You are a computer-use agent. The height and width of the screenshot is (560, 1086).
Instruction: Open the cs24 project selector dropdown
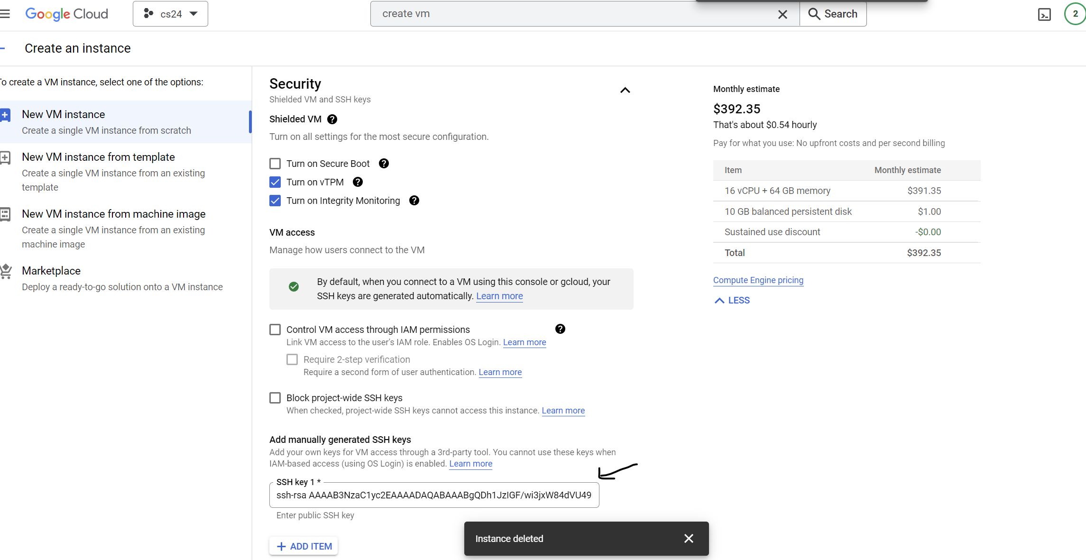[170, 14]
